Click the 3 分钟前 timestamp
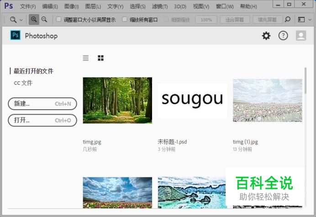316x217 pixels. tap(167, 149)
